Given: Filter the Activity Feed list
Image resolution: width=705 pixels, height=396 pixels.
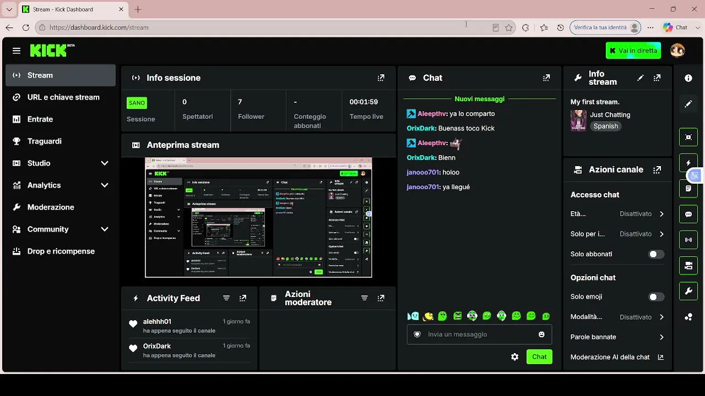Looking at the screenshot, I should (226, 298).
